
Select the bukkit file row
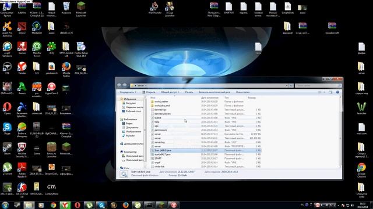(206, 118)
